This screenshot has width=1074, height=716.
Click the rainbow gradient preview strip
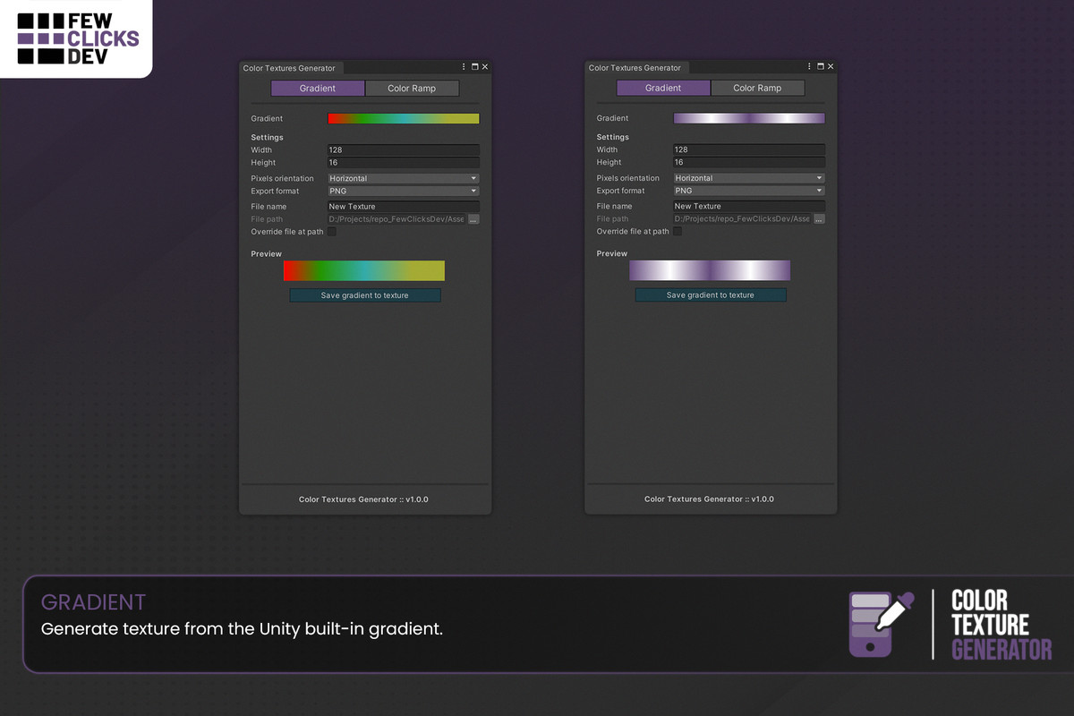tap(364, 271)
